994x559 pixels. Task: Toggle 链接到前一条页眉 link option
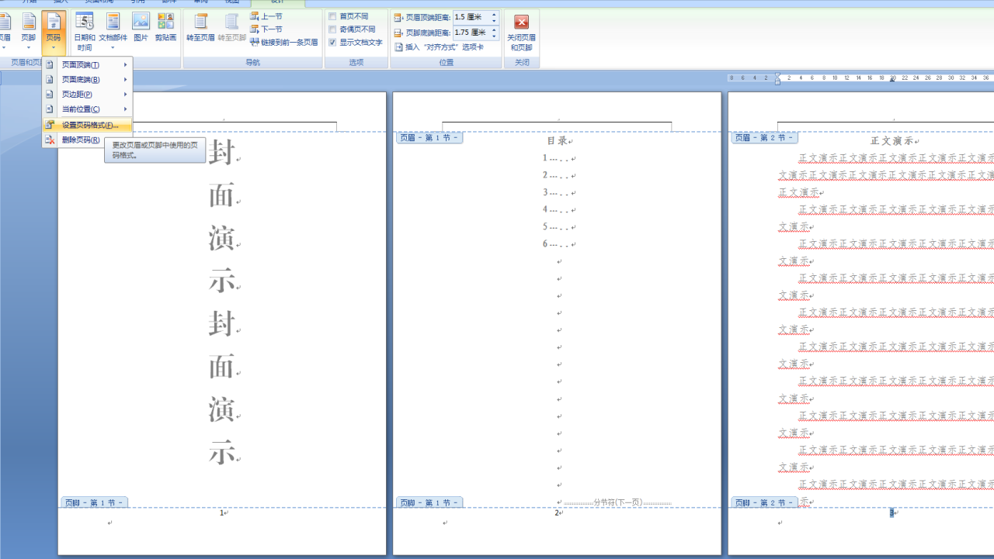[283, 42]
